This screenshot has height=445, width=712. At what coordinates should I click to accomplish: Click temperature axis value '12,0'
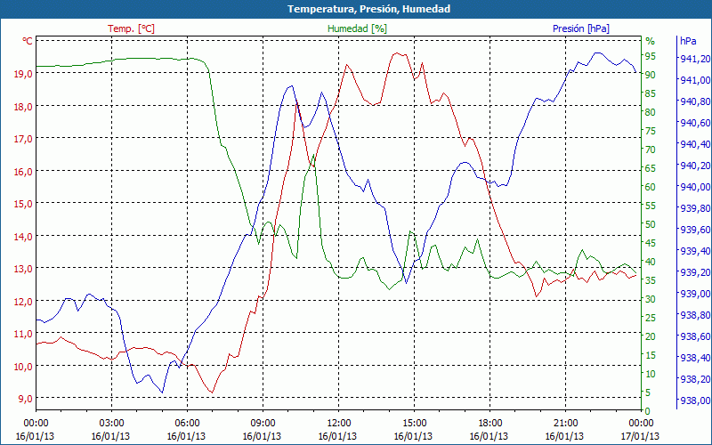click(23, 301)
